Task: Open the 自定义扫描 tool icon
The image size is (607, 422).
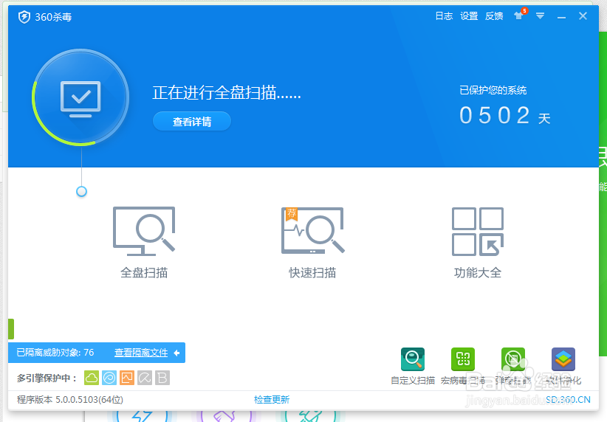Action: coord(413,359)
